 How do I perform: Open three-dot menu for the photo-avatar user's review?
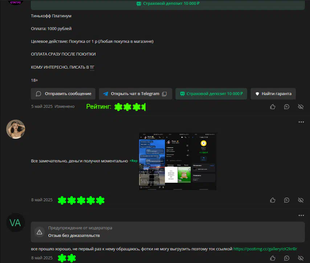[x=301, y=122]
